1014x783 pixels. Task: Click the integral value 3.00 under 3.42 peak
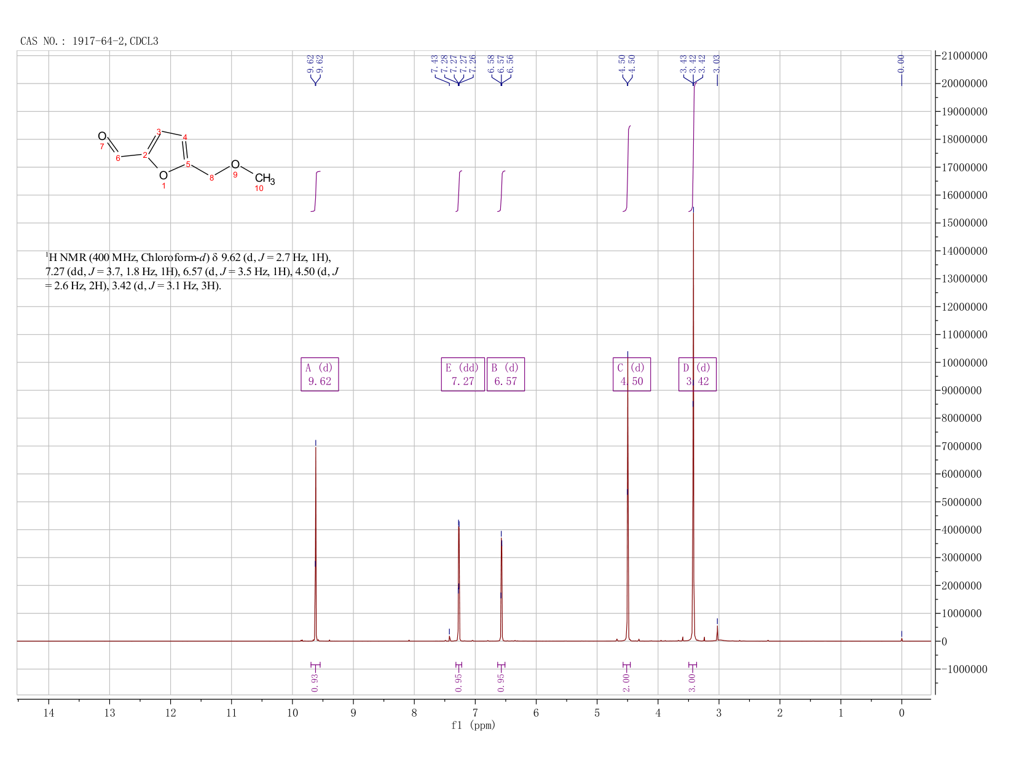[x=692, y=682]
